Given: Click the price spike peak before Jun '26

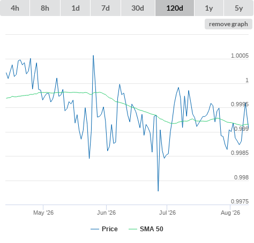Looking at the screenshot, I should point(93,56).
